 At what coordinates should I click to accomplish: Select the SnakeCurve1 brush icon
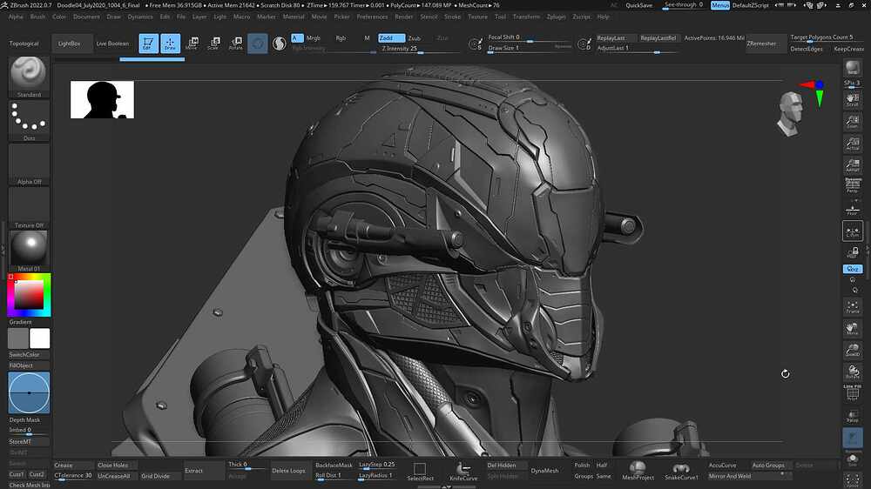coord(681,470)
